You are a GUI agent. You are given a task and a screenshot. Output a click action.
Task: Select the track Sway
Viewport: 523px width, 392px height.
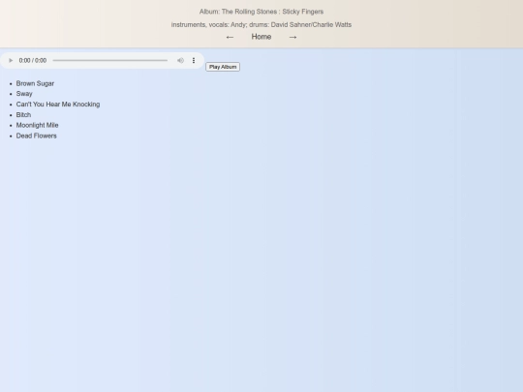pos(24,94)
